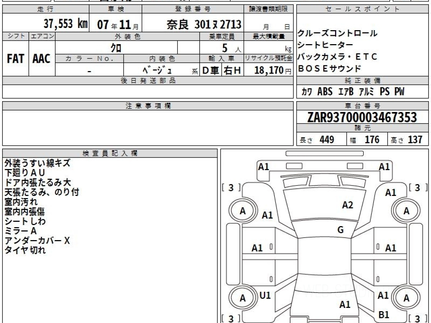Screen dimensions: 431x323
Task: Click PW equipment entry
Action: point(399,92)
